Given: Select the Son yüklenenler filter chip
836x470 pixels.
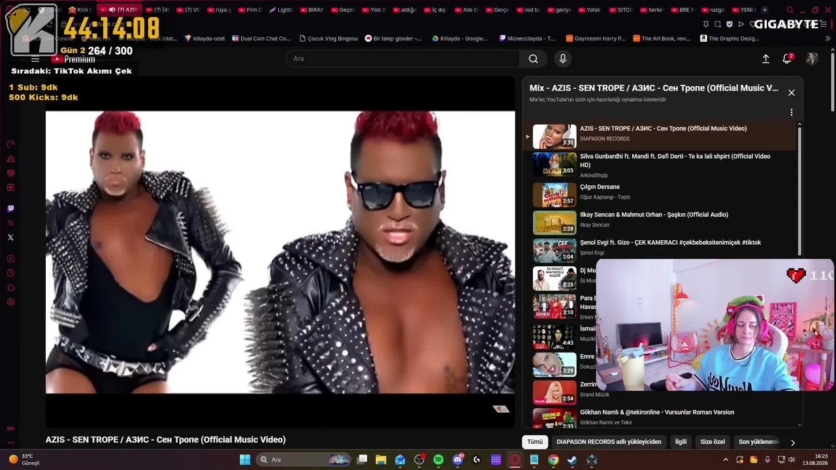Looking at the screenshot, I should tap(758, 442).
